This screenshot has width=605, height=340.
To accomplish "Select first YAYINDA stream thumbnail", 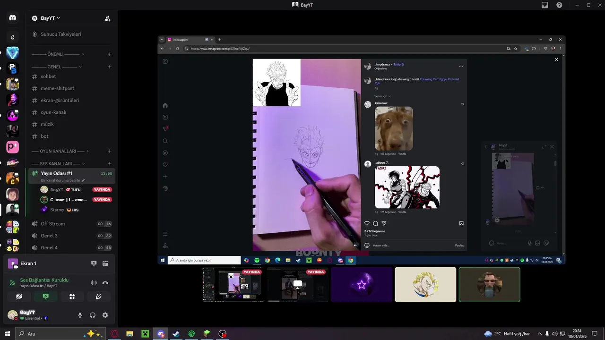I will [233, 284].
